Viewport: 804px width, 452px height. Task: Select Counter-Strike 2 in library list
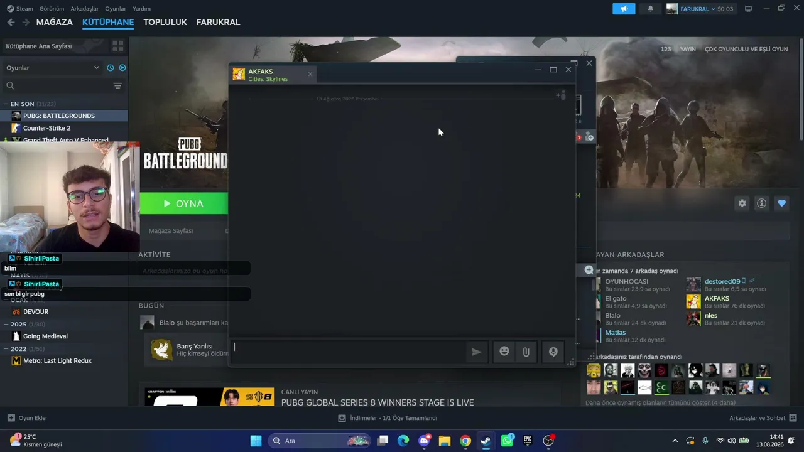tap(64, 128)
